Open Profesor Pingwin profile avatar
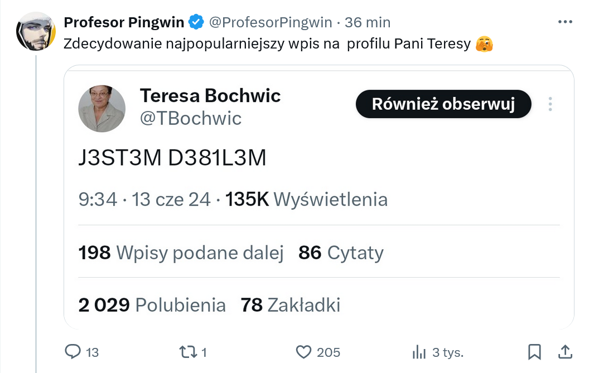The image size is (589, 373). (x=36, y=31)
